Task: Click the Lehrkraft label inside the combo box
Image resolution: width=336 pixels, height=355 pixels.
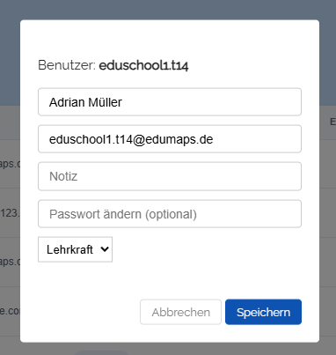Action: point(69,249)
